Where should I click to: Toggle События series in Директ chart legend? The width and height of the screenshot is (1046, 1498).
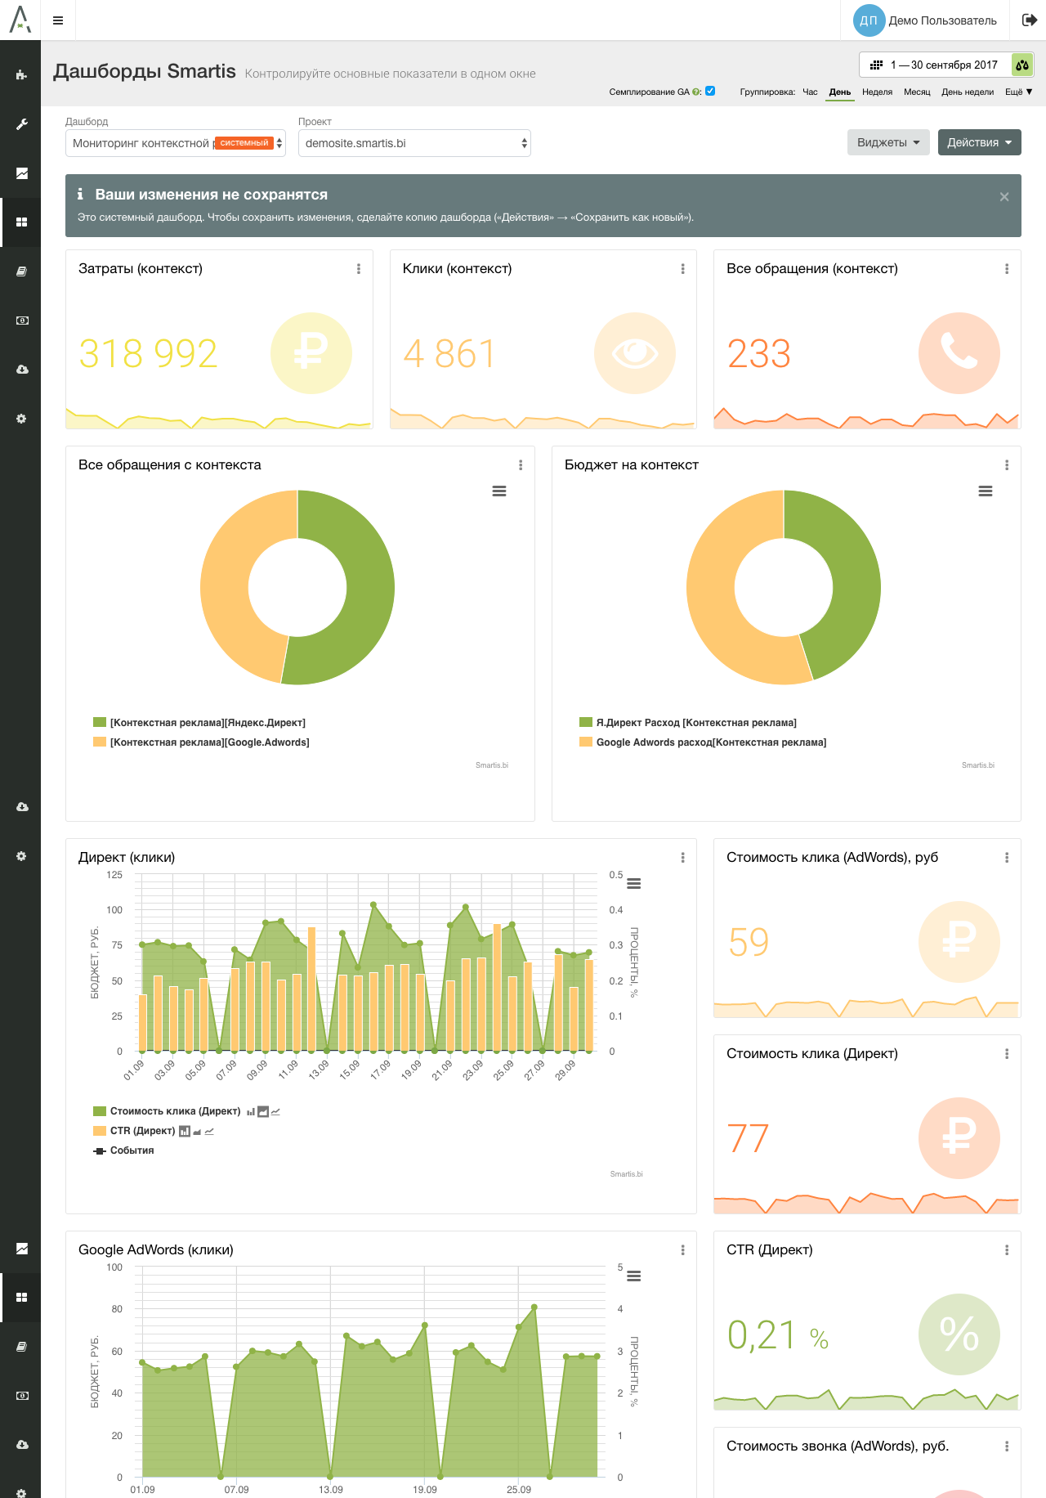point(131,1150)
